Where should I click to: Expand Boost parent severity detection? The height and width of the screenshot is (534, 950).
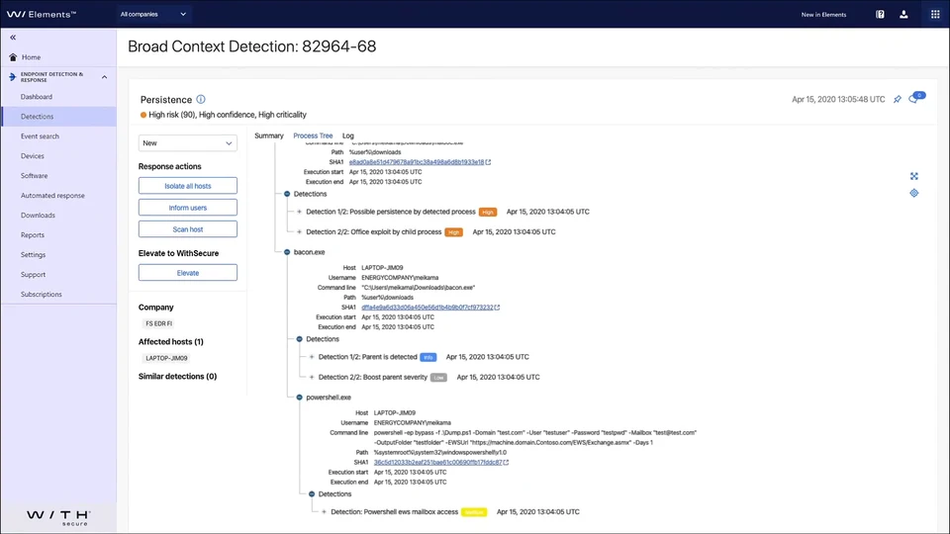[x=312, y=377]
